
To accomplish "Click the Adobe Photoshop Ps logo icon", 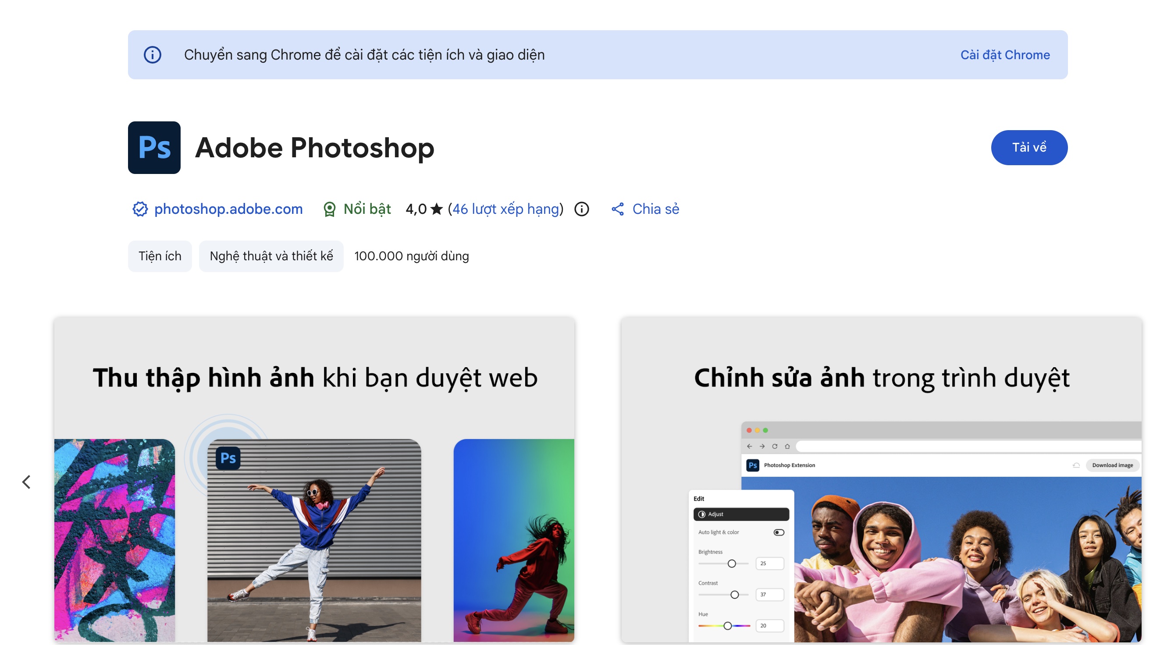I will [154, 148].
